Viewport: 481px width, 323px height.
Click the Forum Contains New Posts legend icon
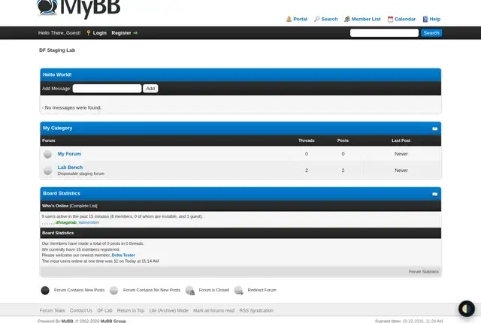pos(45,290)
